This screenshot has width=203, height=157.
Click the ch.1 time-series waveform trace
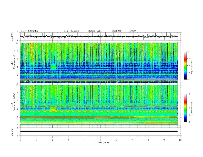tap(99, 36)
